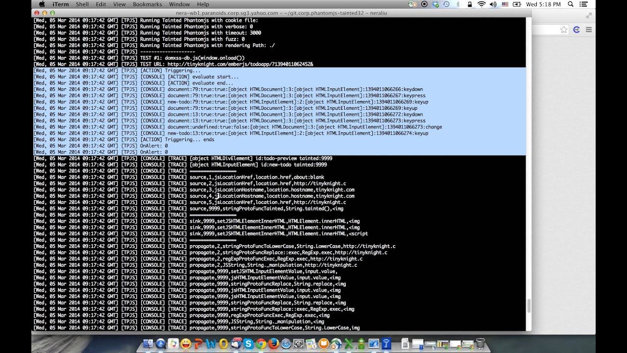Click the iTerm window vertical scrollbar
Screen dimensions: 627x353
(x=529, y=306)
